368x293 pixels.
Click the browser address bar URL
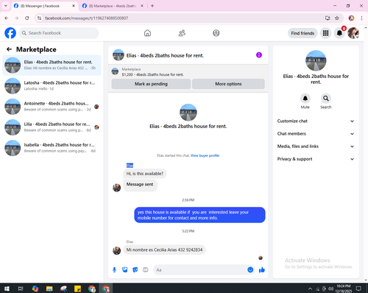86,18
